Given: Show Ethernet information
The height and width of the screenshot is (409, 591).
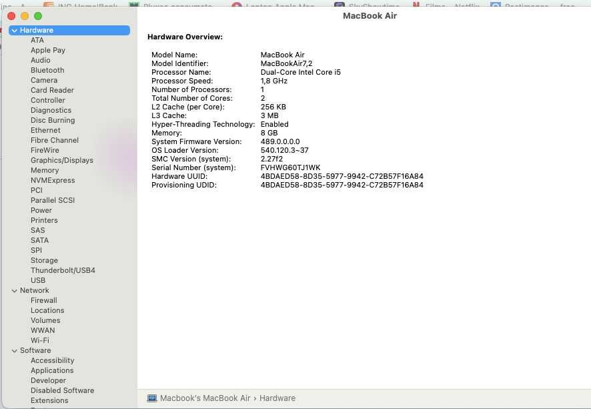Looking at the screenshot, I should pyautogui.click(x=45, y=130).
